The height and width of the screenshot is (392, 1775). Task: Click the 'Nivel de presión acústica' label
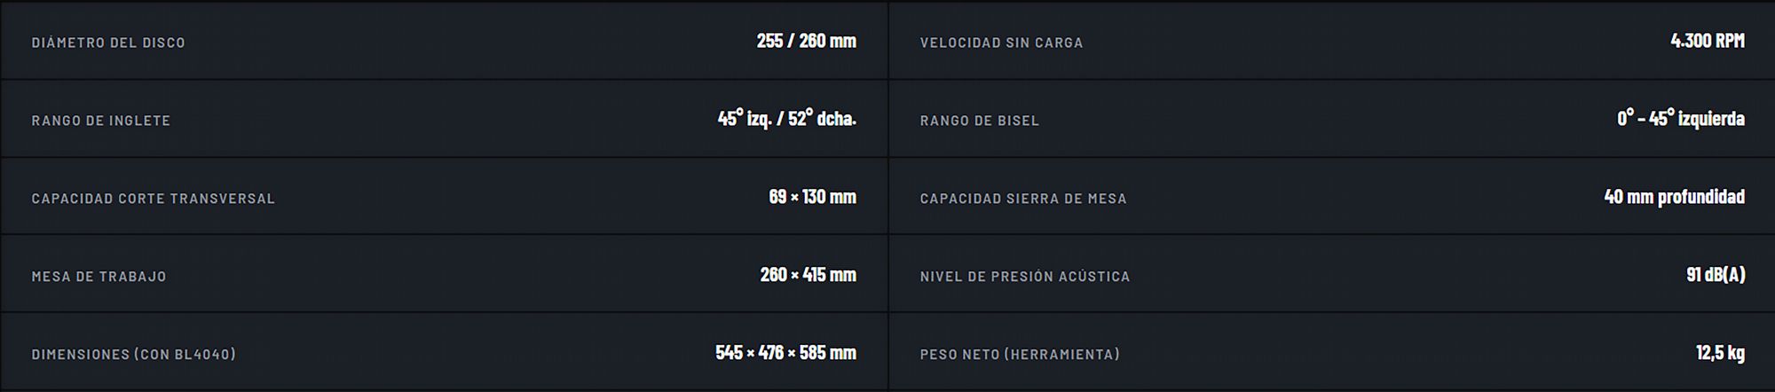point(1025,277)
